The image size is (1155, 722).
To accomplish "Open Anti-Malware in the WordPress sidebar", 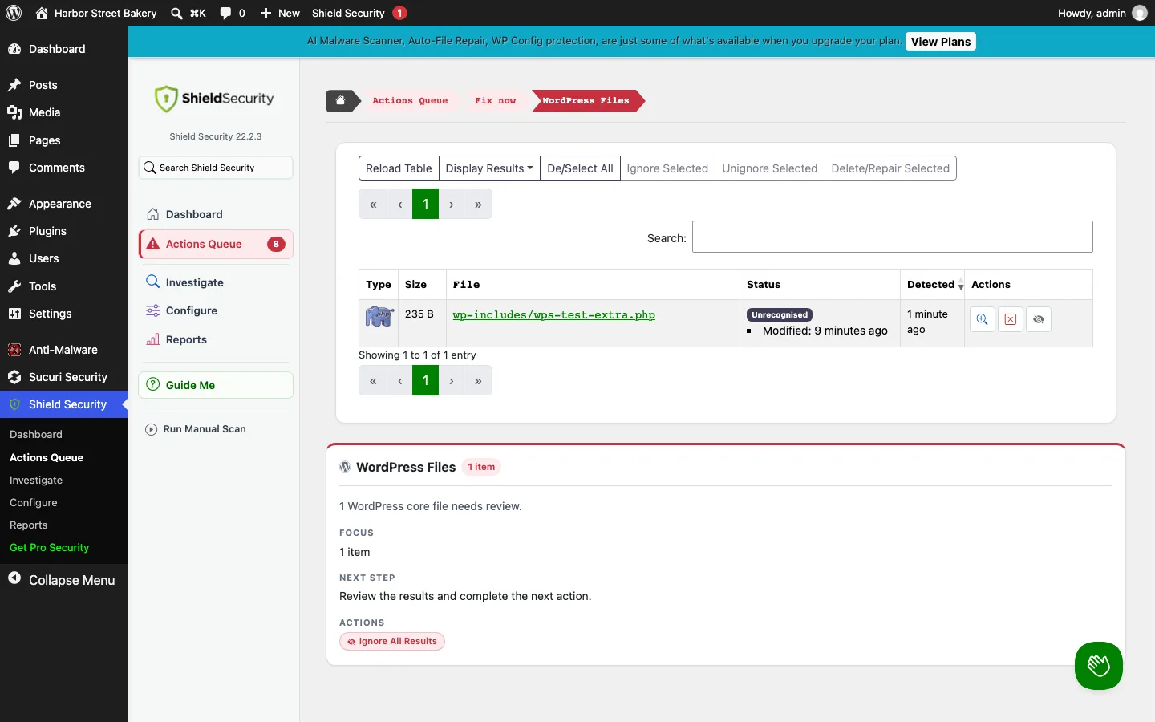I will click(x=64, y=350).
